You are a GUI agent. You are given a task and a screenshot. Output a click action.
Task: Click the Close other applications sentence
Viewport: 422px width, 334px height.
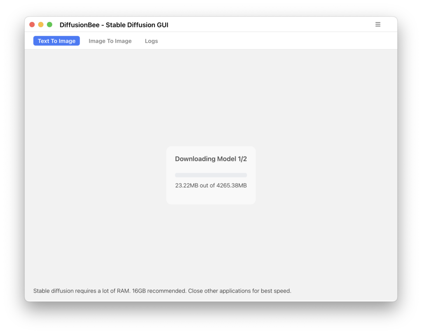[239, 291]
